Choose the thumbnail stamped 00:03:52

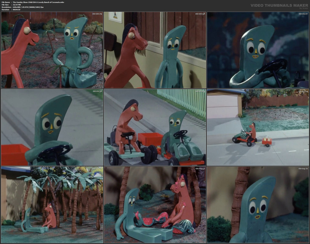155,205
